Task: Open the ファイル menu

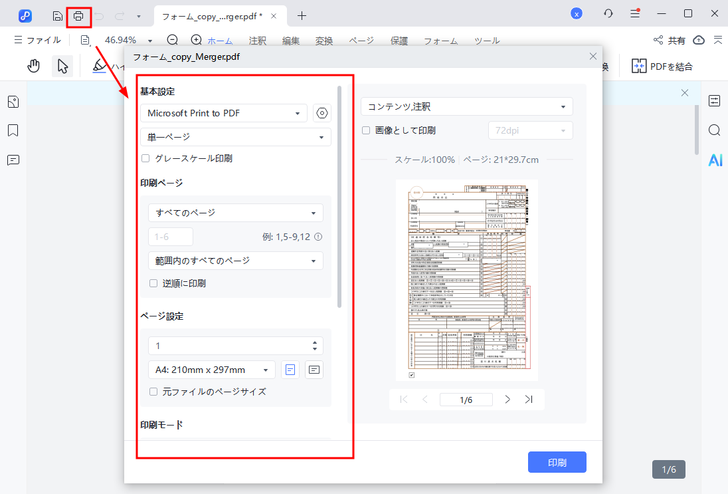Action: (x=38, y=41)
